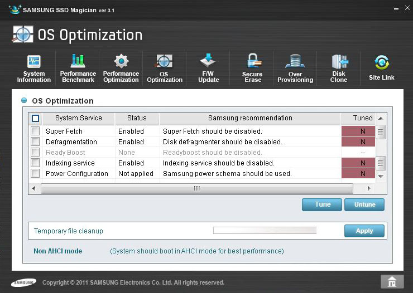The width and height of the screenshot is (413, 293).
Task: Click 'Disk defragmenter should be disabled.' text
Action: click(223, 142)
